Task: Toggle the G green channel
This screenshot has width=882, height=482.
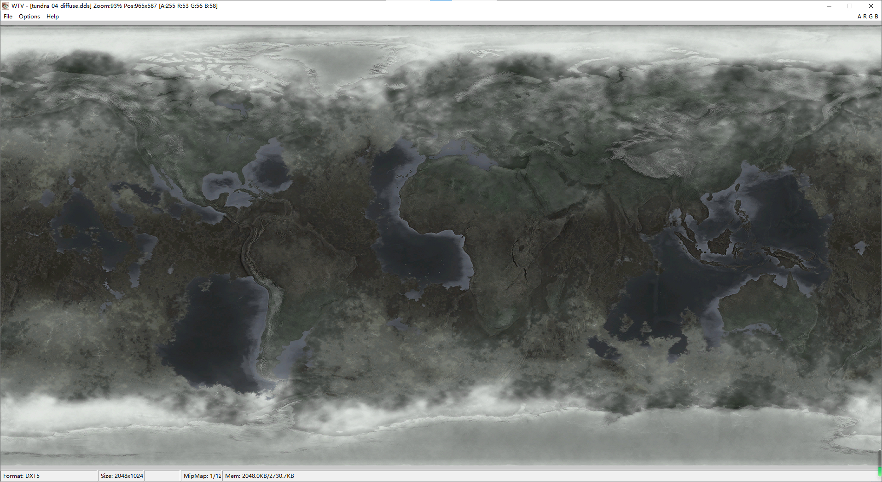Action: pyautogui.click(x=870, y=16)
